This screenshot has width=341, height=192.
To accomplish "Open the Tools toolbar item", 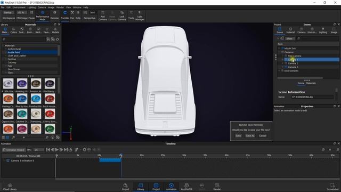I will tap(131, 15).
